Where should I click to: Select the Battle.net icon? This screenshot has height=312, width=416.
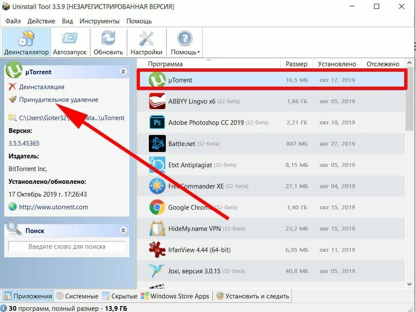pos(157,143)
